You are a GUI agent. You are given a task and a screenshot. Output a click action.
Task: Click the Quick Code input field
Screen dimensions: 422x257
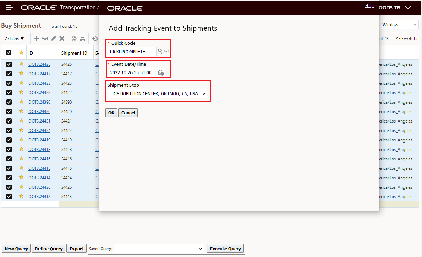tap(132, 51)
